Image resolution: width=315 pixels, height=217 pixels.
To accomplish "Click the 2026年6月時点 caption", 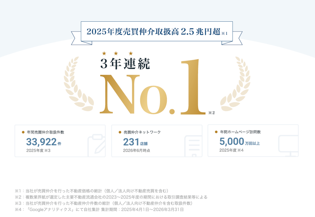I will click(137, 151).
